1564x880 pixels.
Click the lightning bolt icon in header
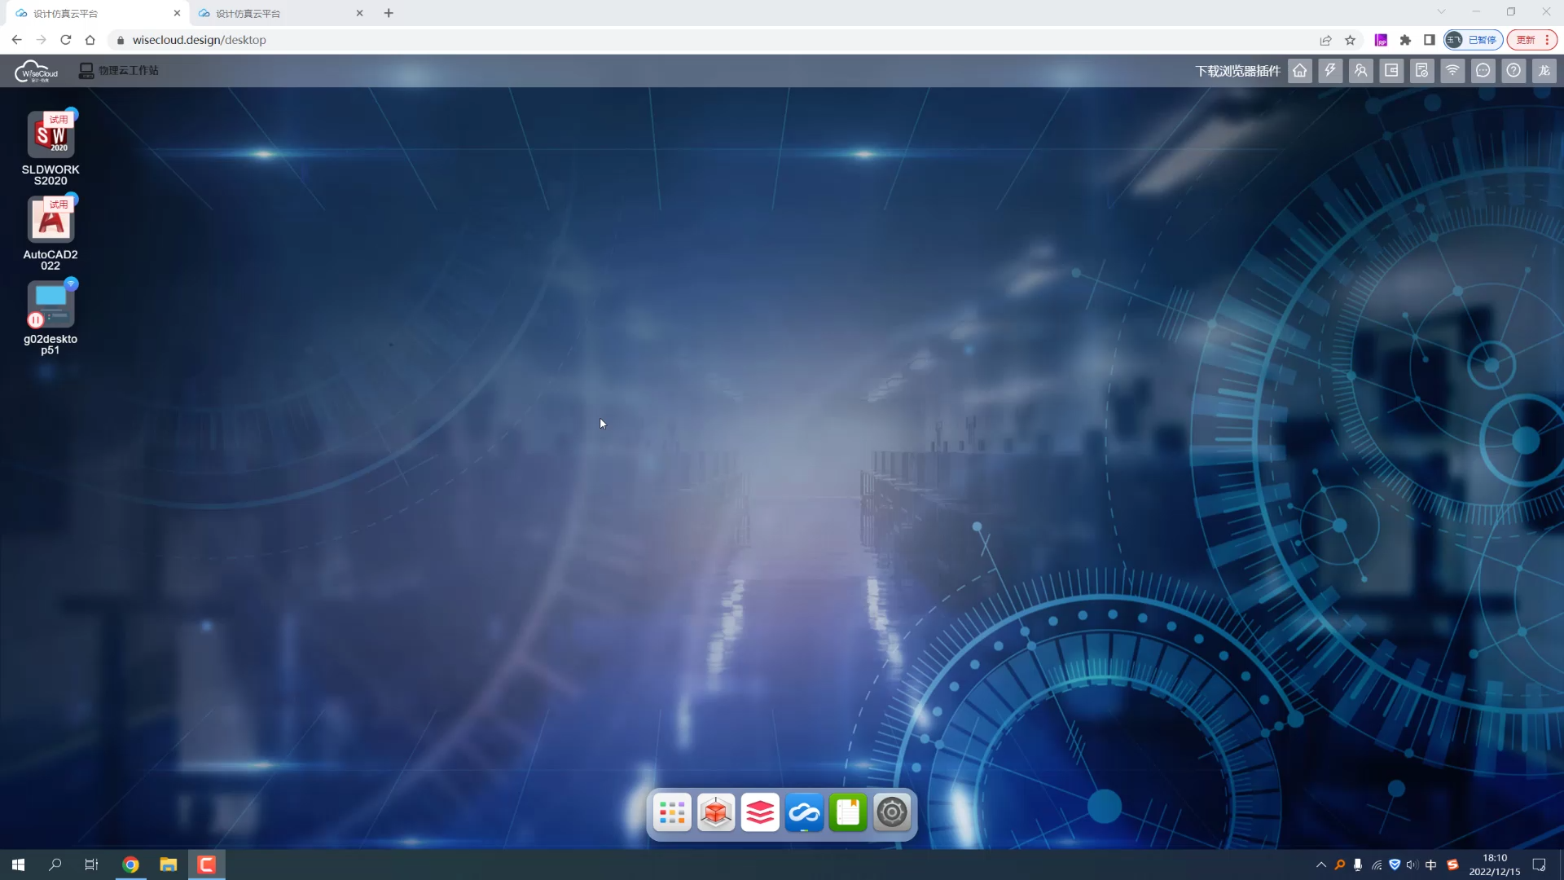click(x=1330, y=71)
